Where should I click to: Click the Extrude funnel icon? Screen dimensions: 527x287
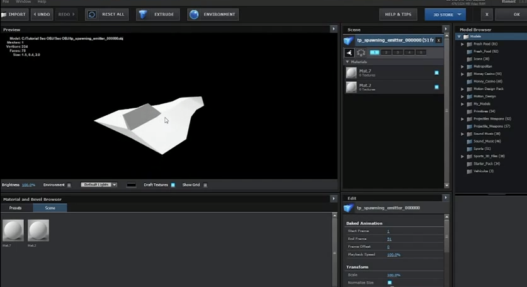[143, 14]
